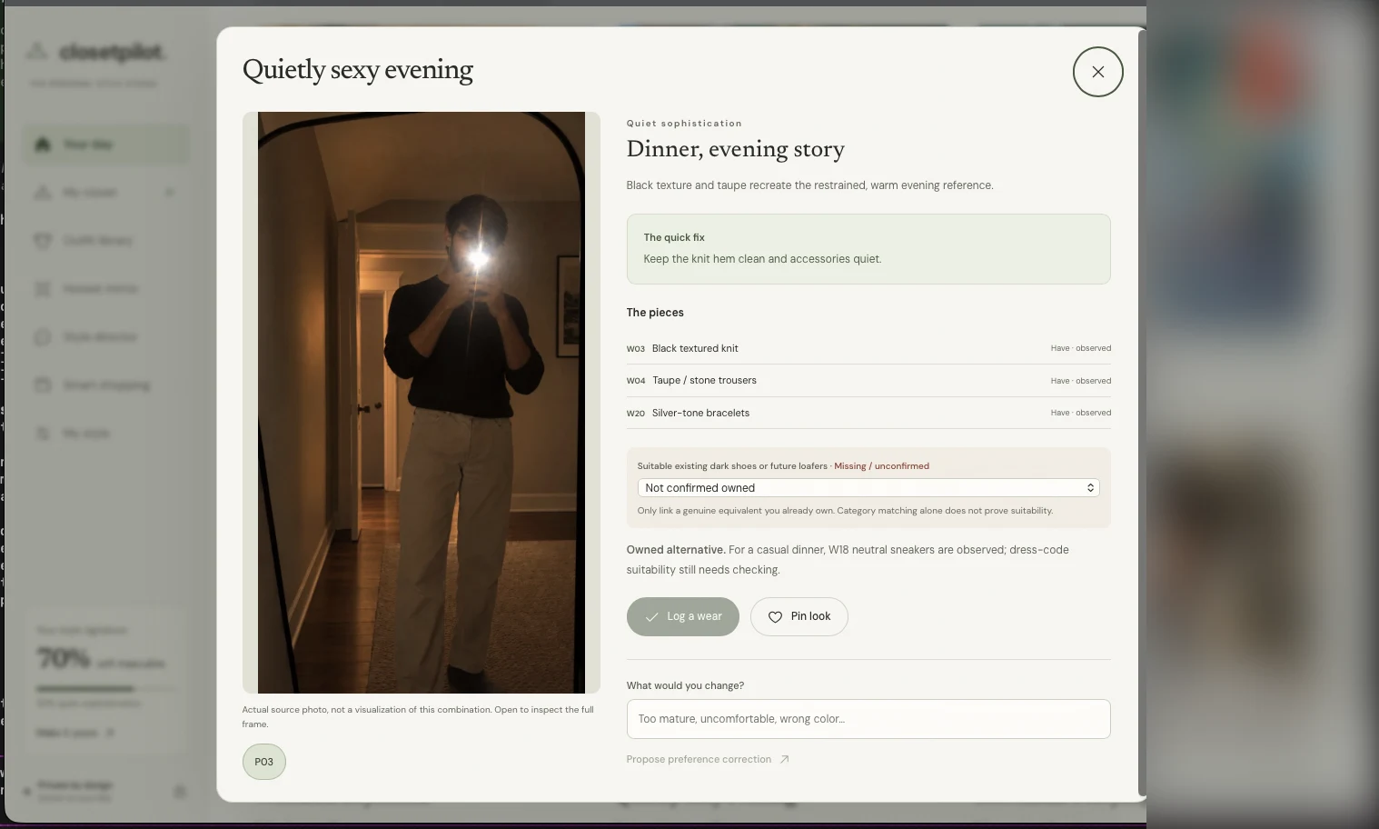Select the P03 photo chip
This screenshot has height=829, width=1379.
click(264, 762)
